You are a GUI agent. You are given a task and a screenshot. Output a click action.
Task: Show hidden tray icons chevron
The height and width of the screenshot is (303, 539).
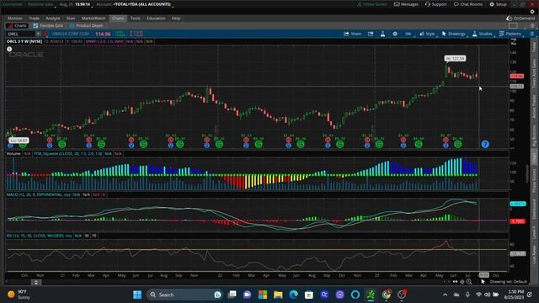[446, 295]
